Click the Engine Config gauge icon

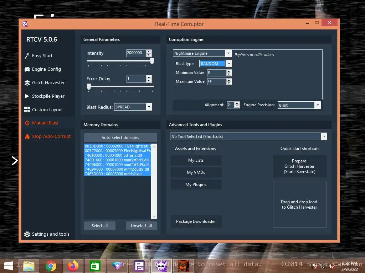(x=27, y=69)
